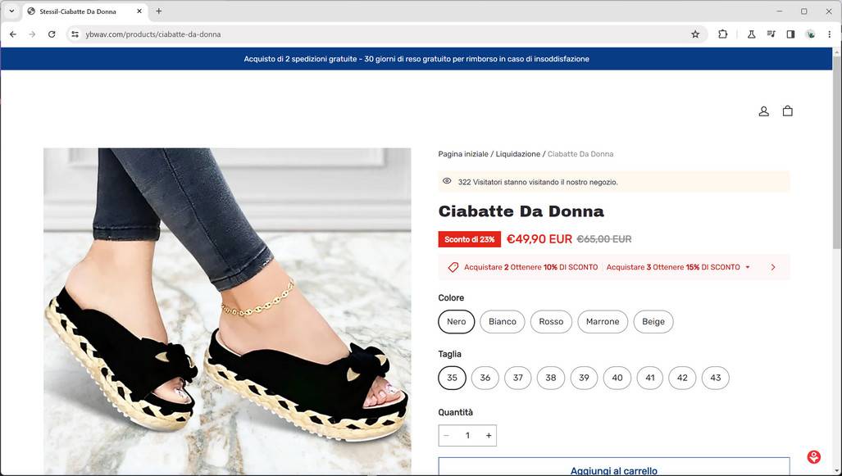Click the red discount tag icon
Image resolution: width=842 pixels, height=476 pixels.
(453, 267)
